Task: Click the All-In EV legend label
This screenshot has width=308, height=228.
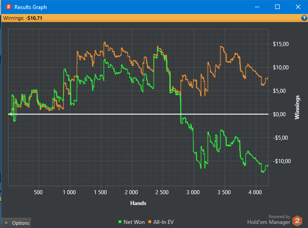Action: pyautogui.click(x=163, y=222)
